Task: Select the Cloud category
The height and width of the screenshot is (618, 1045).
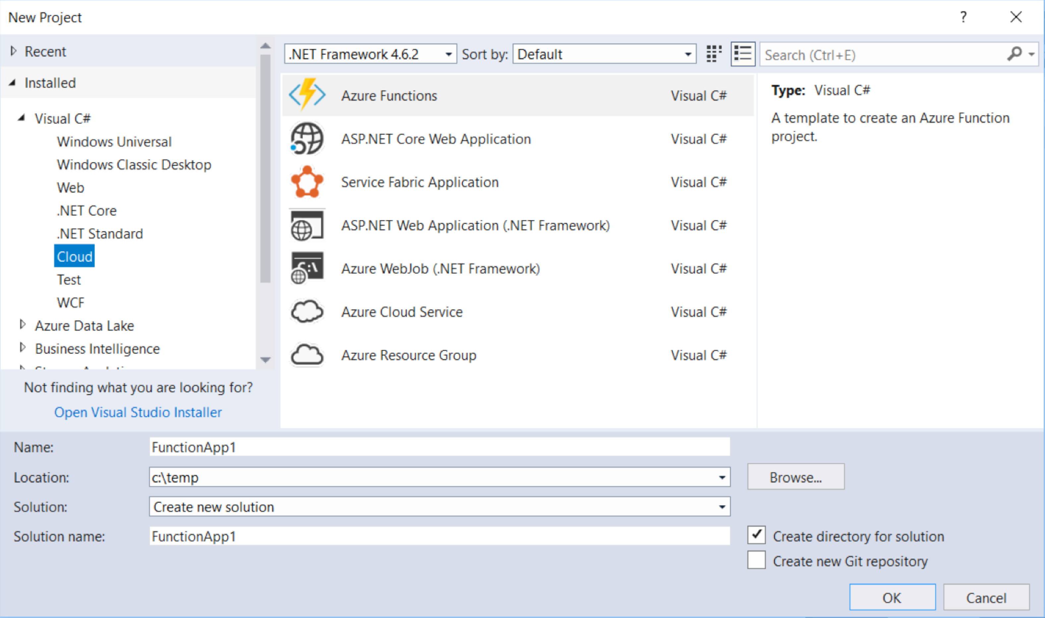Action: [75, 256]
